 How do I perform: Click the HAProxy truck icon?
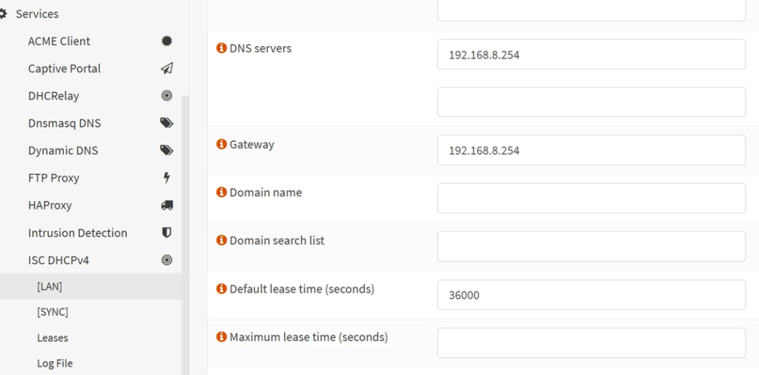click(x=167, y=205)
